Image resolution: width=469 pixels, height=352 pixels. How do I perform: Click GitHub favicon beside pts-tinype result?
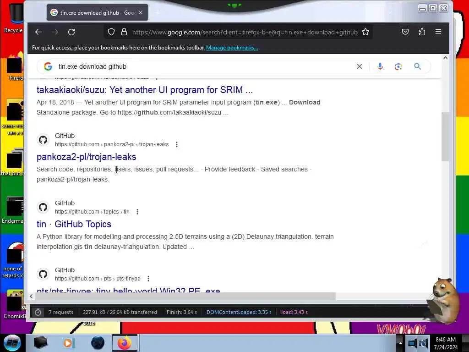tap(43, 274)
